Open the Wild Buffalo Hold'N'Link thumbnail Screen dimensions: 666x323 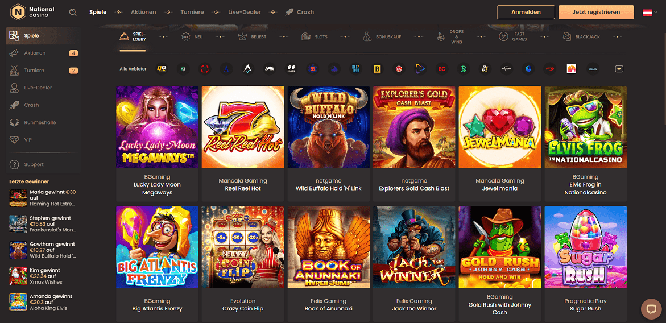pyautogui.click(x=329, y=127)
